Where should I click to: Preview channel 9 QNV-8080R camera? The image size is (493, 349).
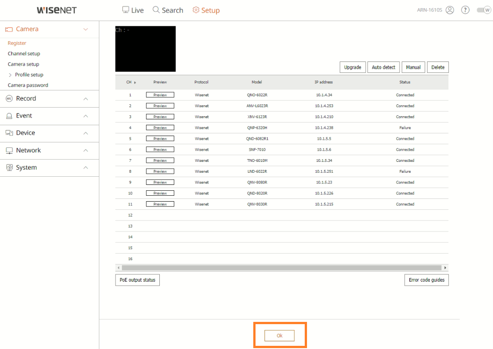pyautogui.click(x=160, y=183)
